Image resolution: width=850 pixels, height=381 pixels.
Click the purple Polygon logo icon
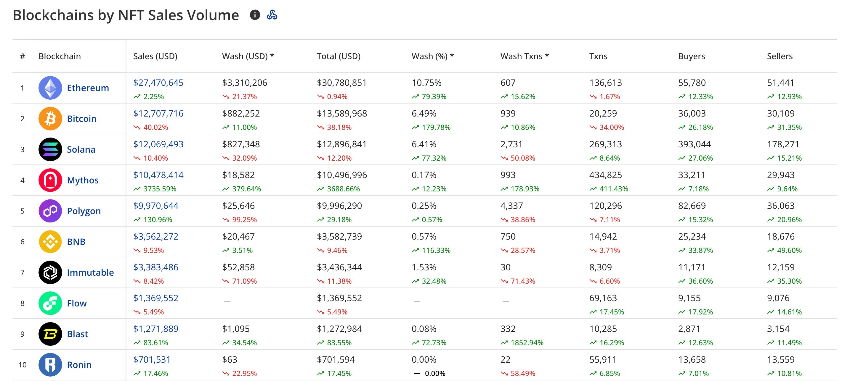click(x=50, y=211)
